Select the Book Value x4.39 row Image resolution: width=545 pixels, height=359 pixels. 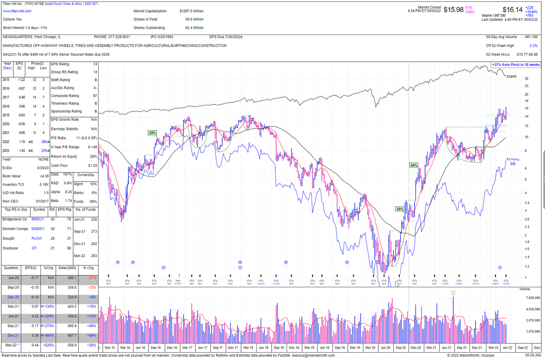25,176
